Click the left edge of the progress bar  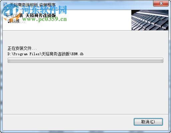(8, 60)
